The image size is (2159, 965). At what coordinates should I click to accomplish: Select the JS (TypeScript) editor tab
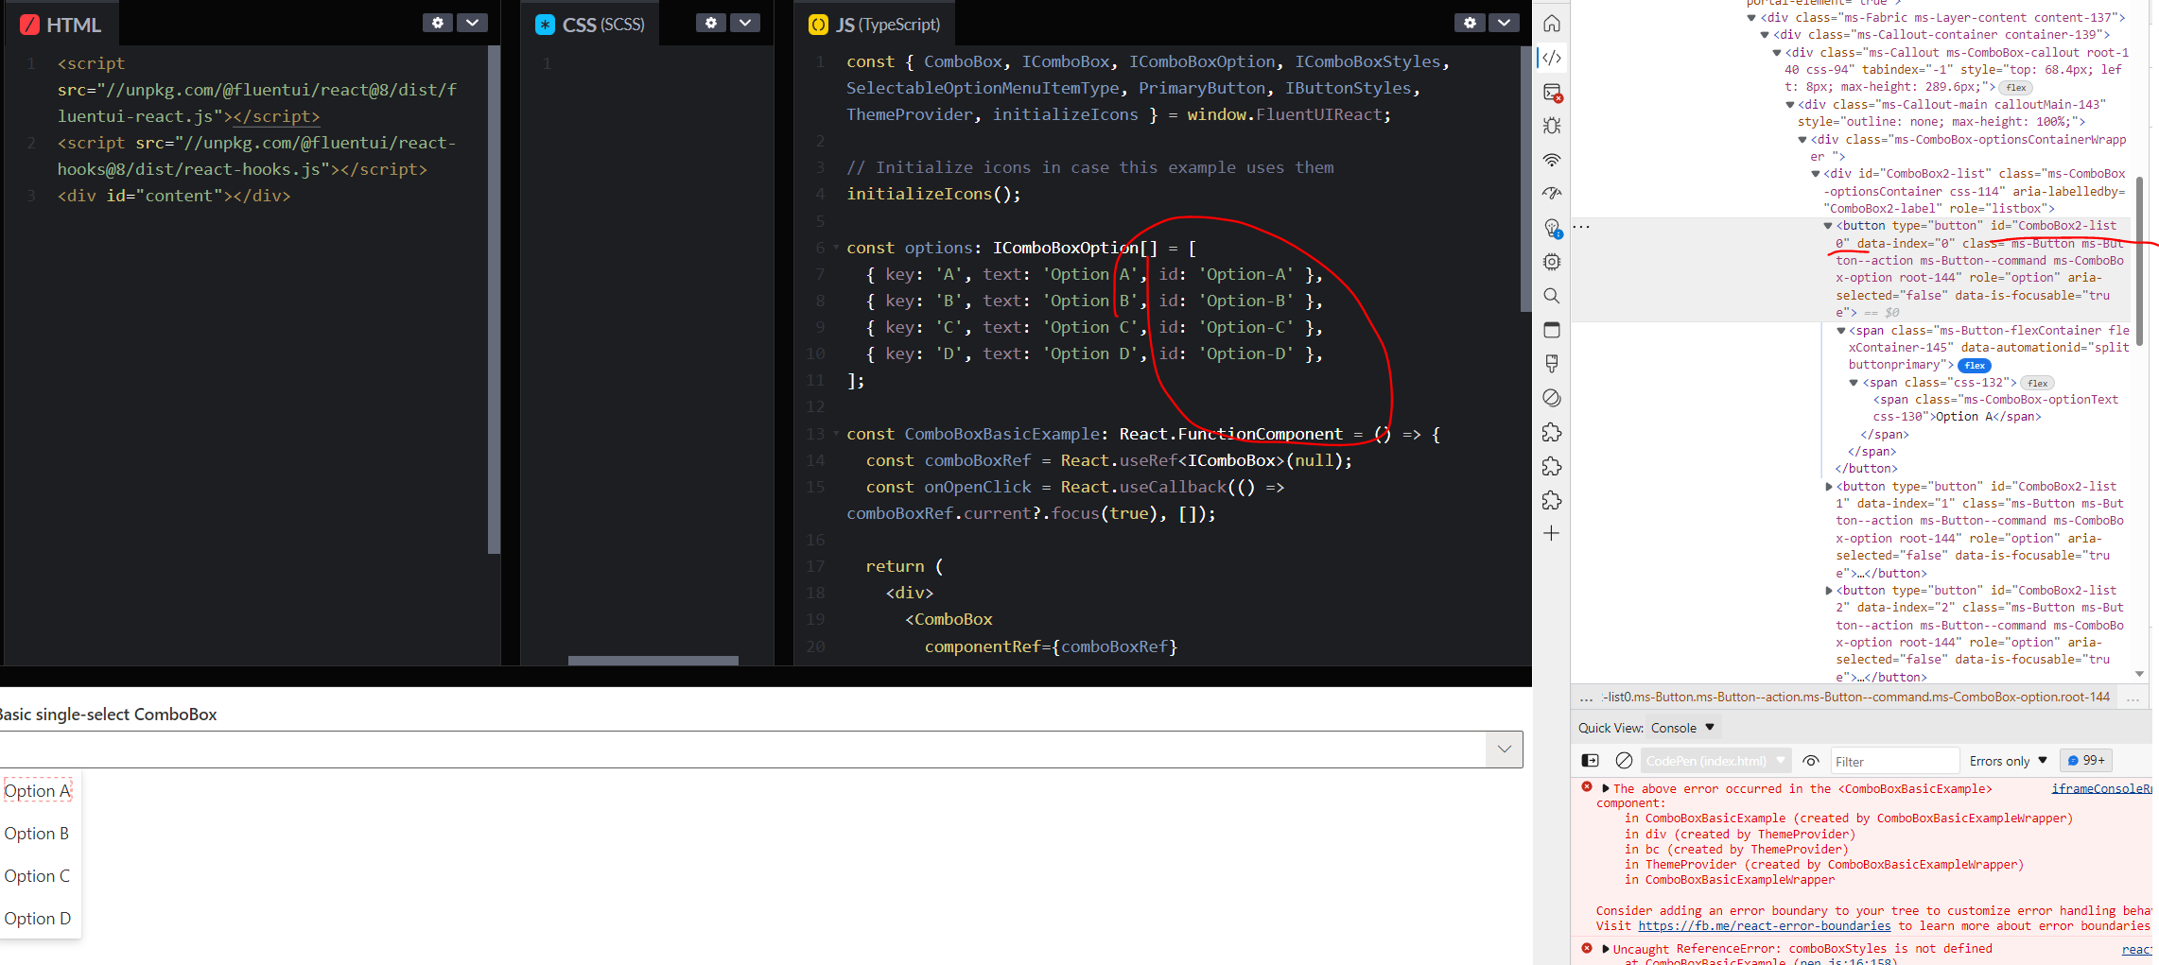(875, 25)
